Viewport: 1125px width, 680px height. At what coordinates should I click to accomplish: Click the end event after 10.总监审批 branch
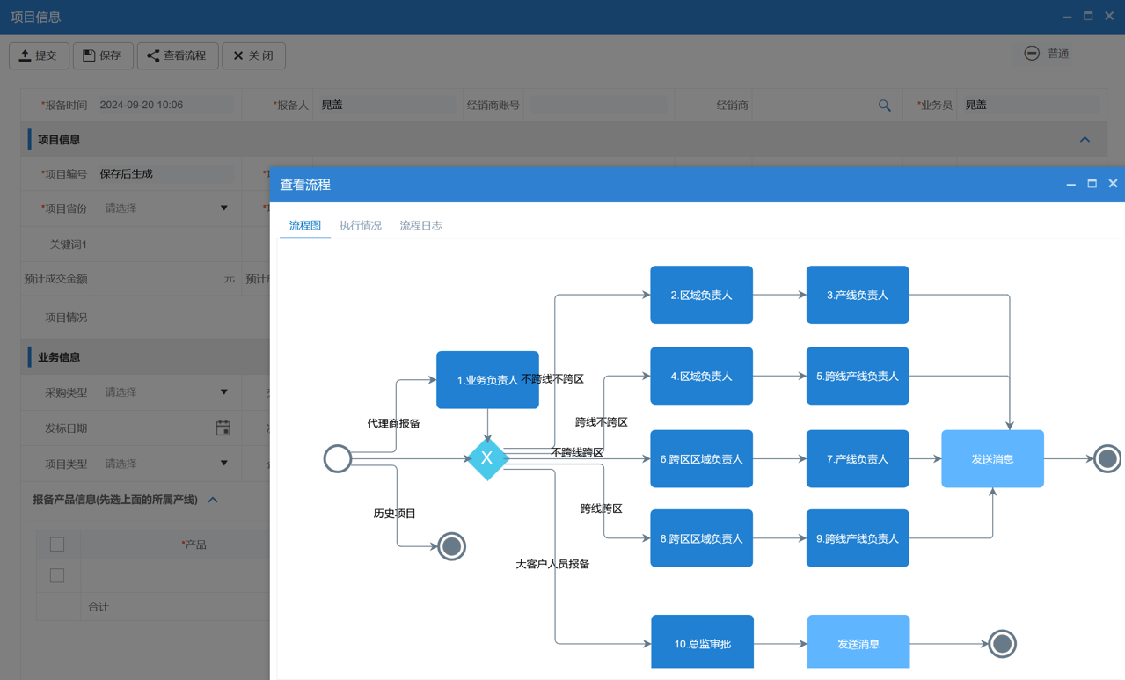[1002, 644]
